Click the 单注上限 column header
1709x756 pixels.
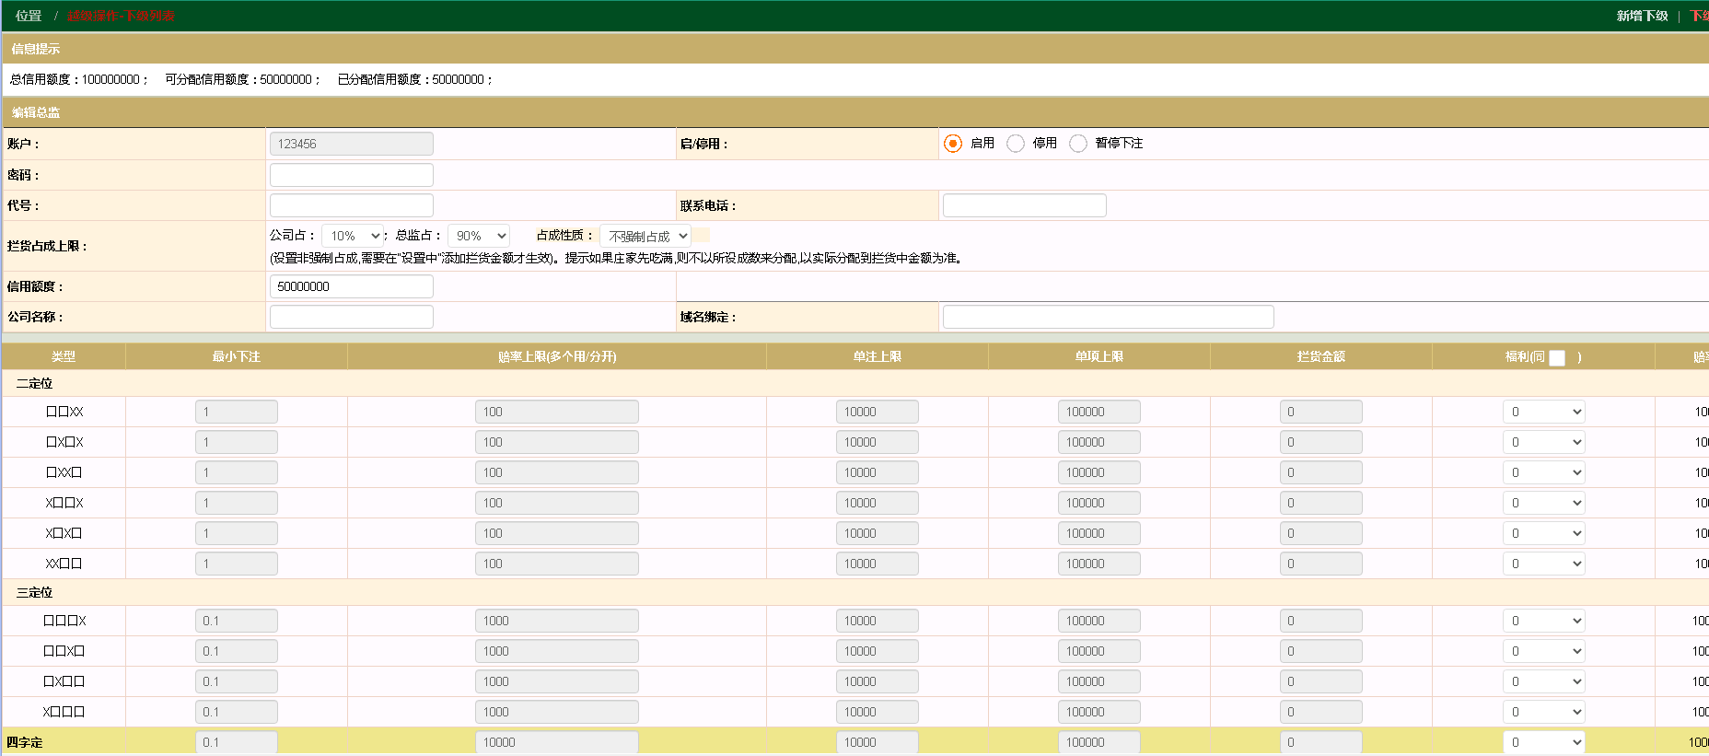tap(878, 356)
